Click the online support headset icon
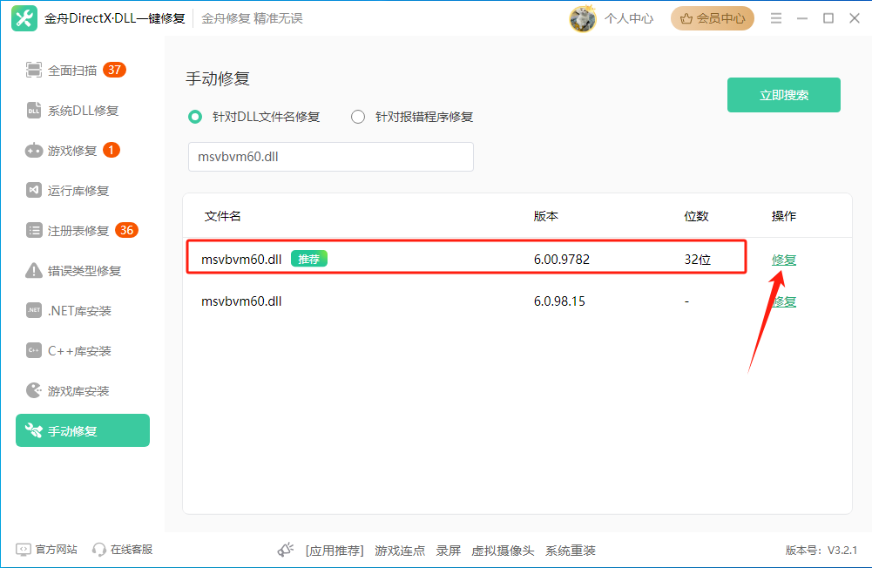 click(x=99, y=550)
